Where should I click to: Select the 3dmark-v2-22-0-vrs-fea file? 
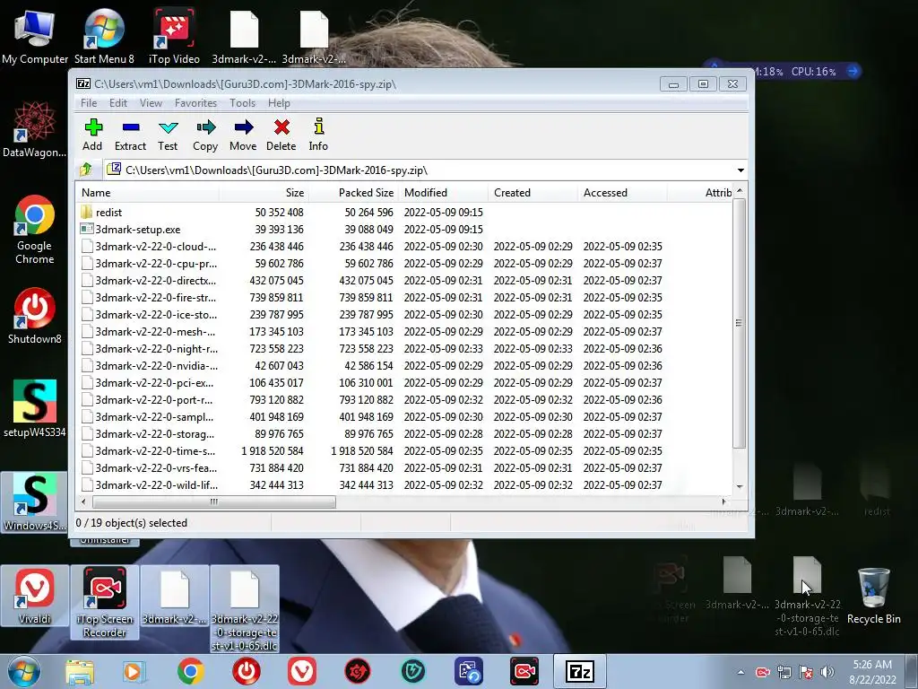404,467
